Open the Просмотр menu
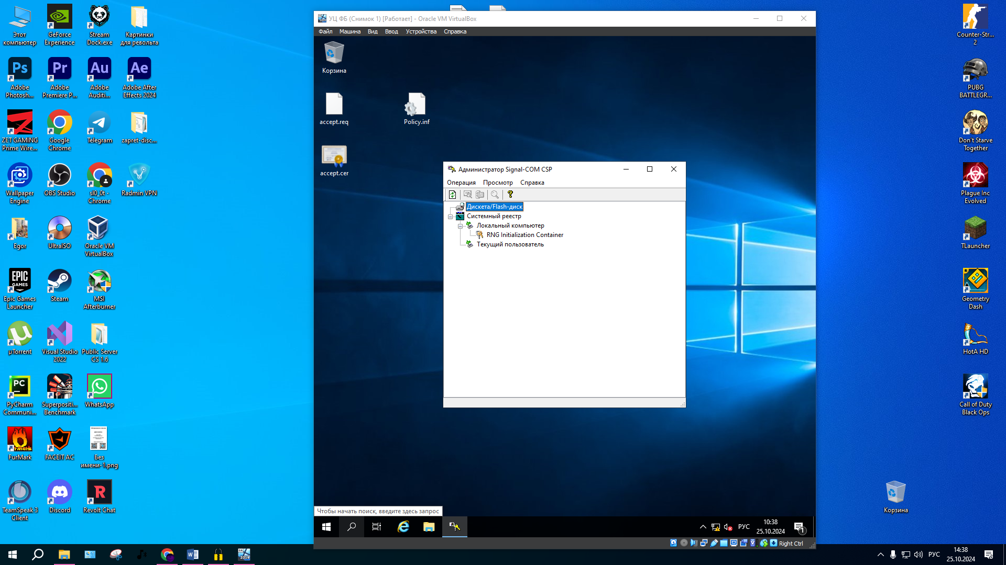This screenshot has height=565, width=1006. point(498,183)
